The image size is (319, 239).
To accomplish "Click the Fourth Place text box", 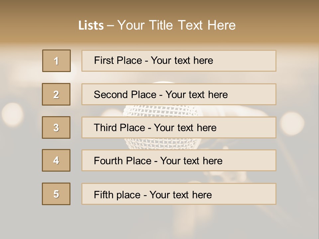I will coord(179,160).
